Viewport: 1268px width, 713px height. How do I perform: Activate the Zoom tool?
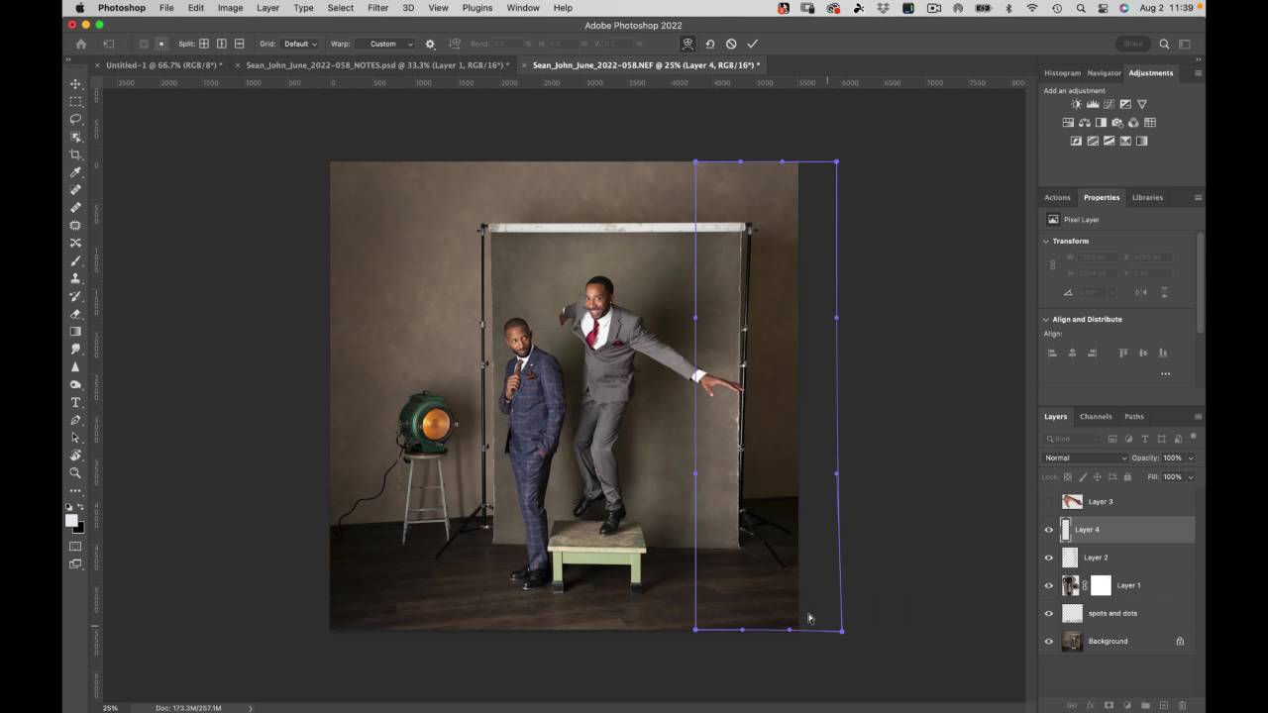click(75, 473)
